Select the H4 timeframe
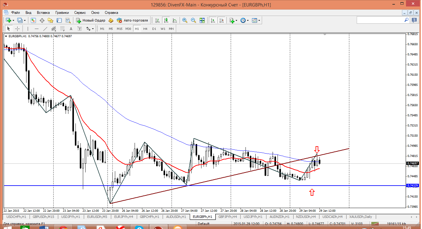422x229 pixels. tap(145, 29)
